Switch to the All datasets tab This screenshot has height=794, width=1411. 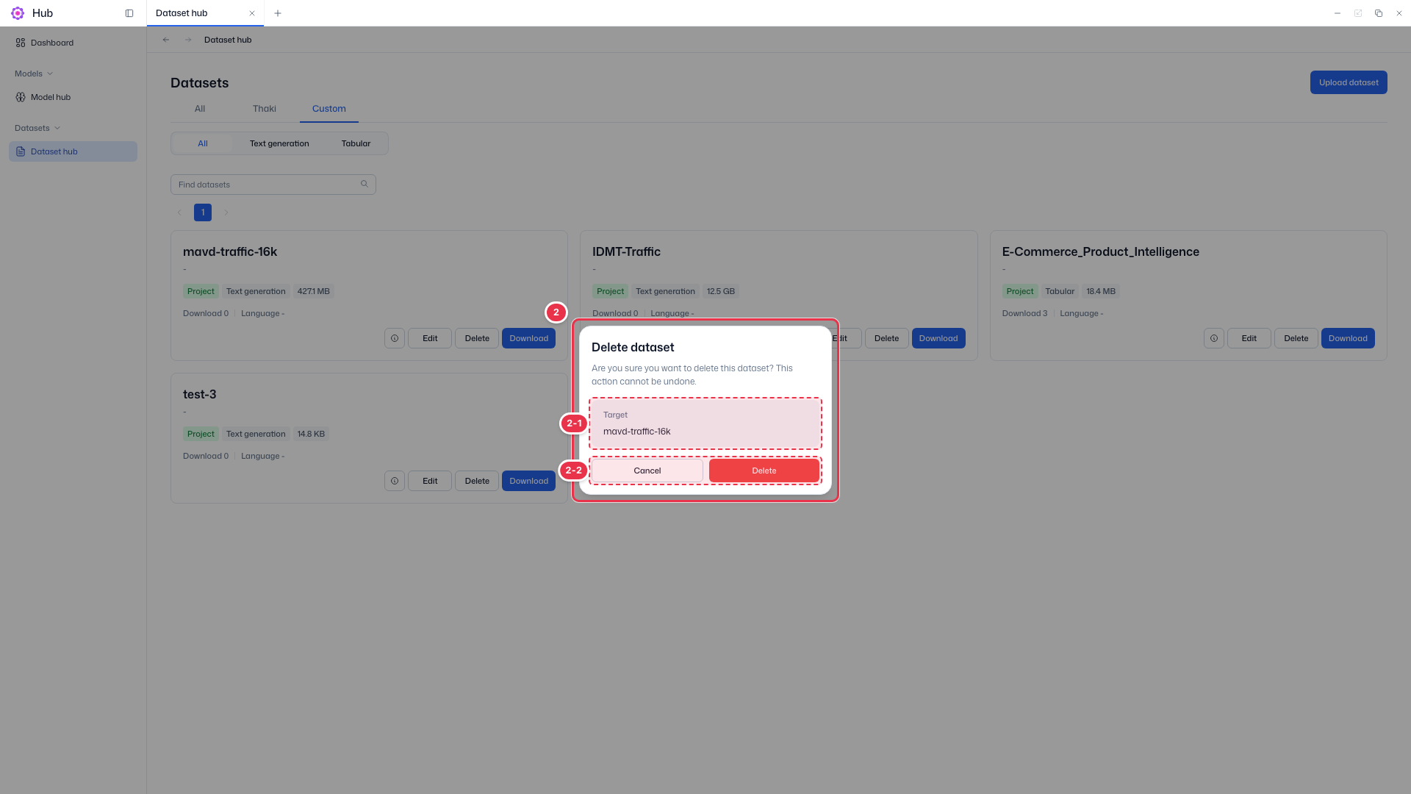click(200, 109)
